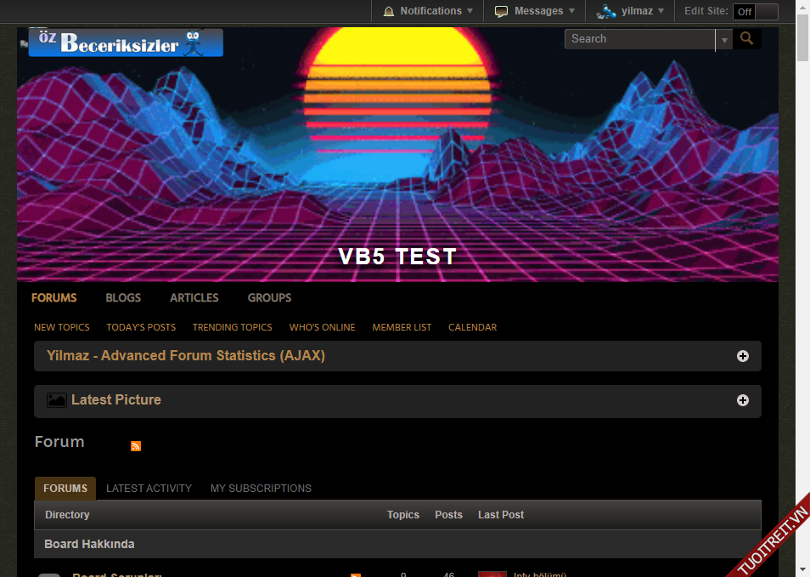Click the orange RSS feed icon beside Forum
The width and height of the screenshot is (810, 577).
[136, 446]
